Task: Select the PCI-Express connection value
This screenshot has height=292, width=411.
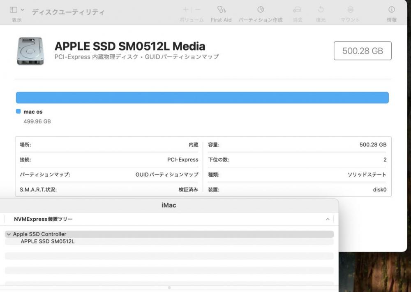Action: 183,160
